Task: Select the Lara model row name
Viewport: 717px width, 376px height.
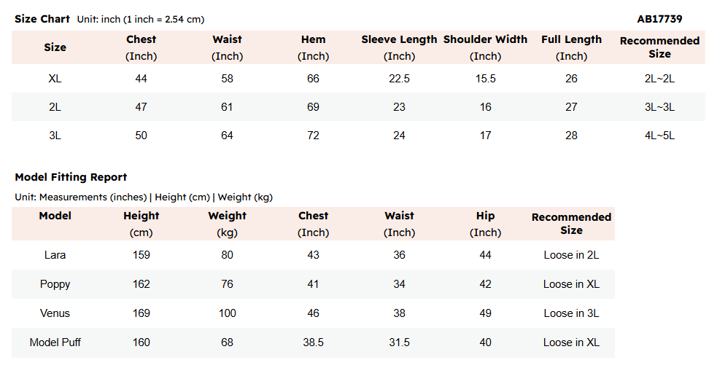Action: [55, 255]
